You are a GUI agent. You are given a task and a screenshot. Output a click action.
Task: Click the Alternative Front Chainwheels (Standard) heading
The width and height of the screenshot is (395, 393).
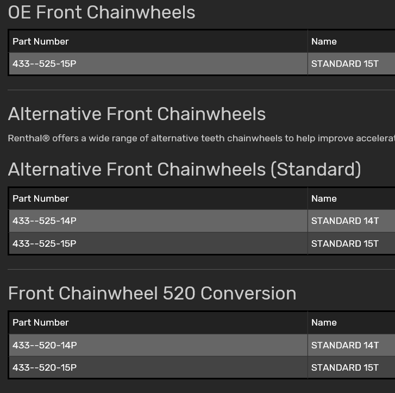click(184, 169)
